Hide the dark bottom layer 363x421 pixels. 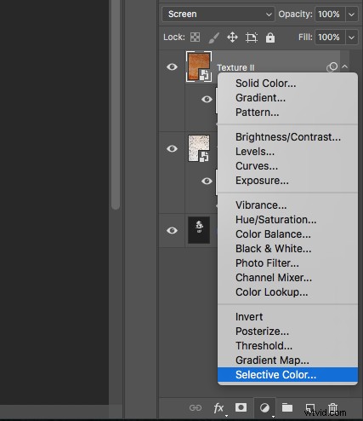(172, 230)
